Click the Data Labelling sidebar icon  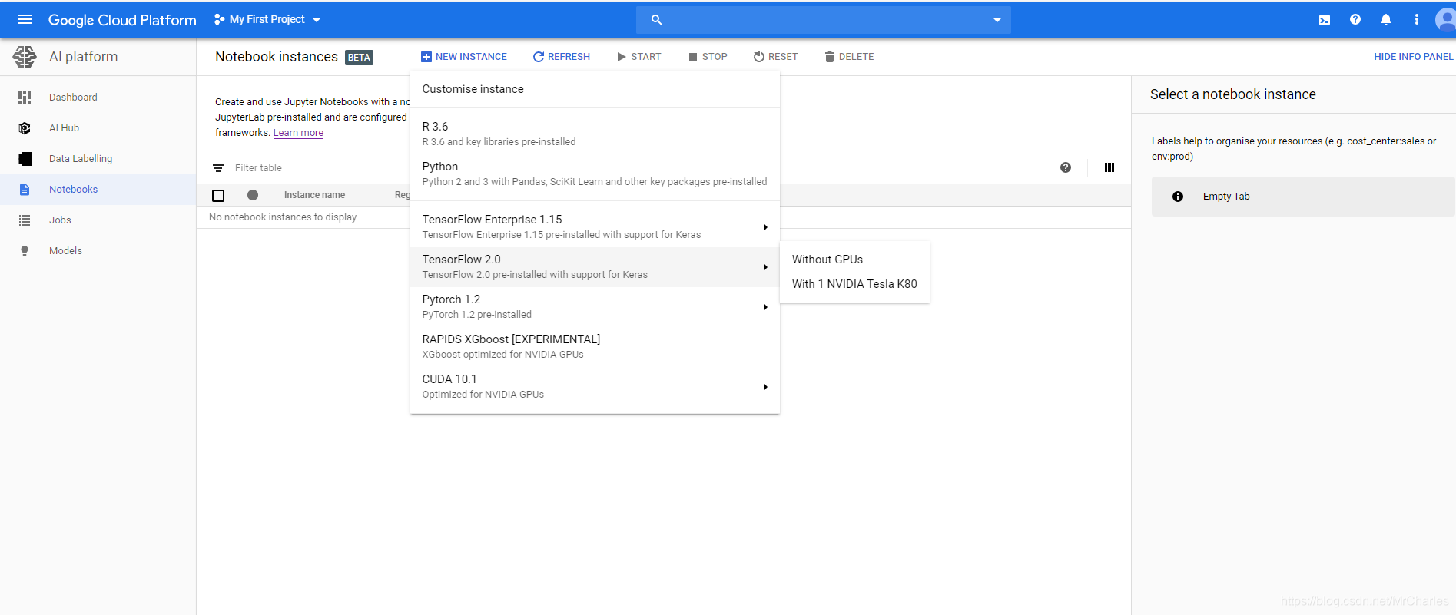[x=25, y=159]
